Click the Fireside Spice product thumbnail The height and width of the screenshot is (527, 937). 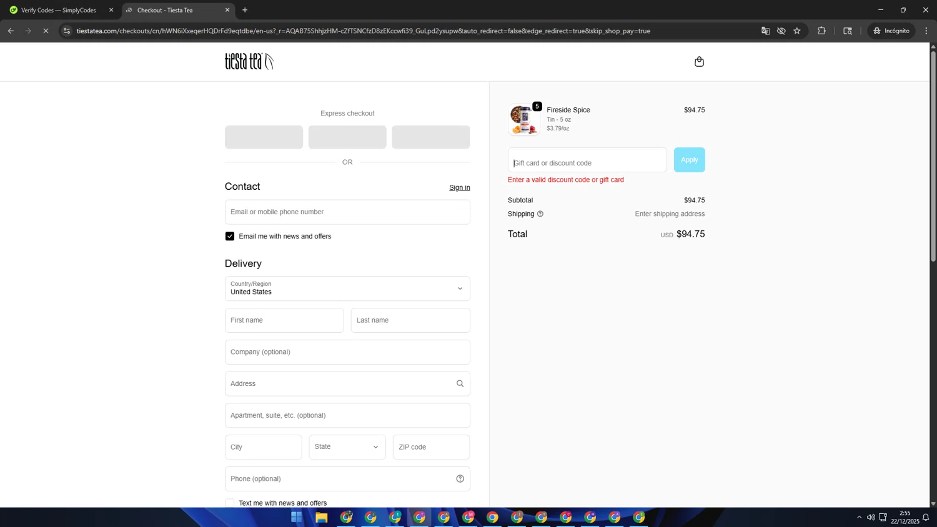click(x=523, y=119)
